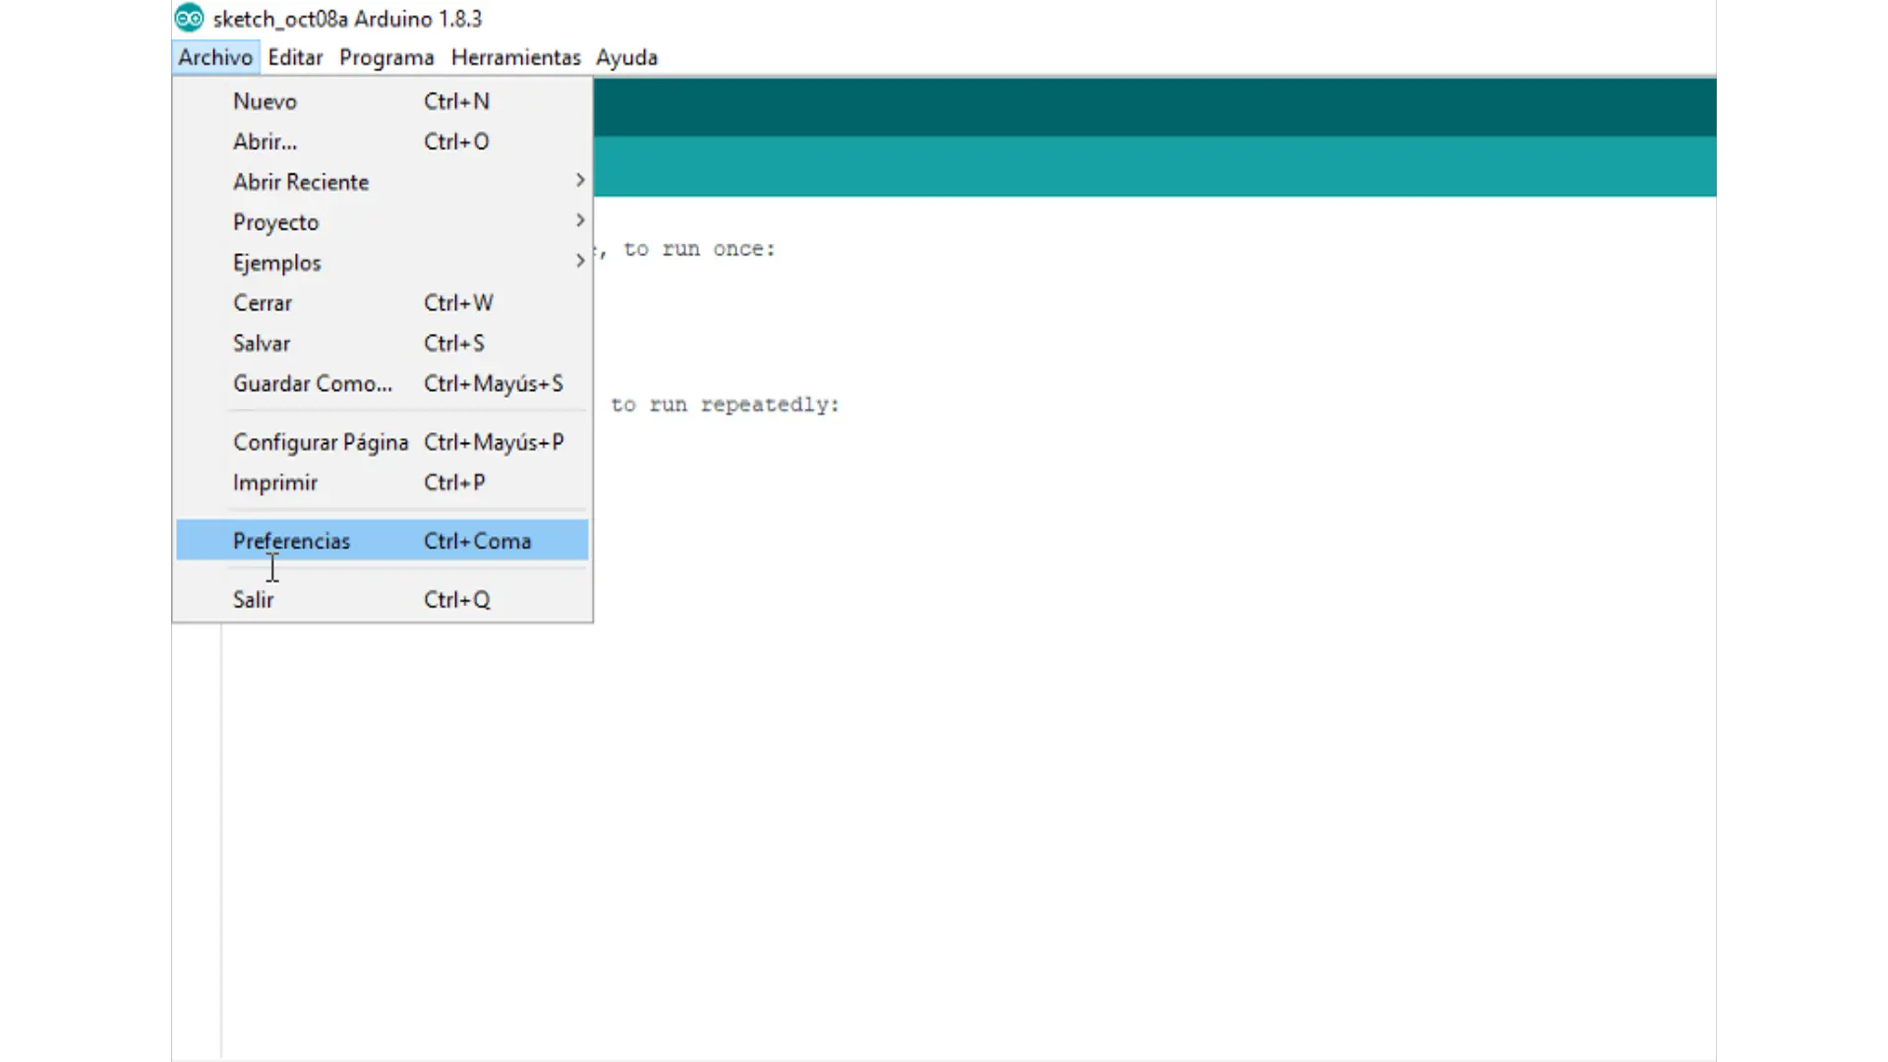Expand the Abrir Reciente submenu
Viewport: 1888px width, 1062px height.
(x=383, y=182)
